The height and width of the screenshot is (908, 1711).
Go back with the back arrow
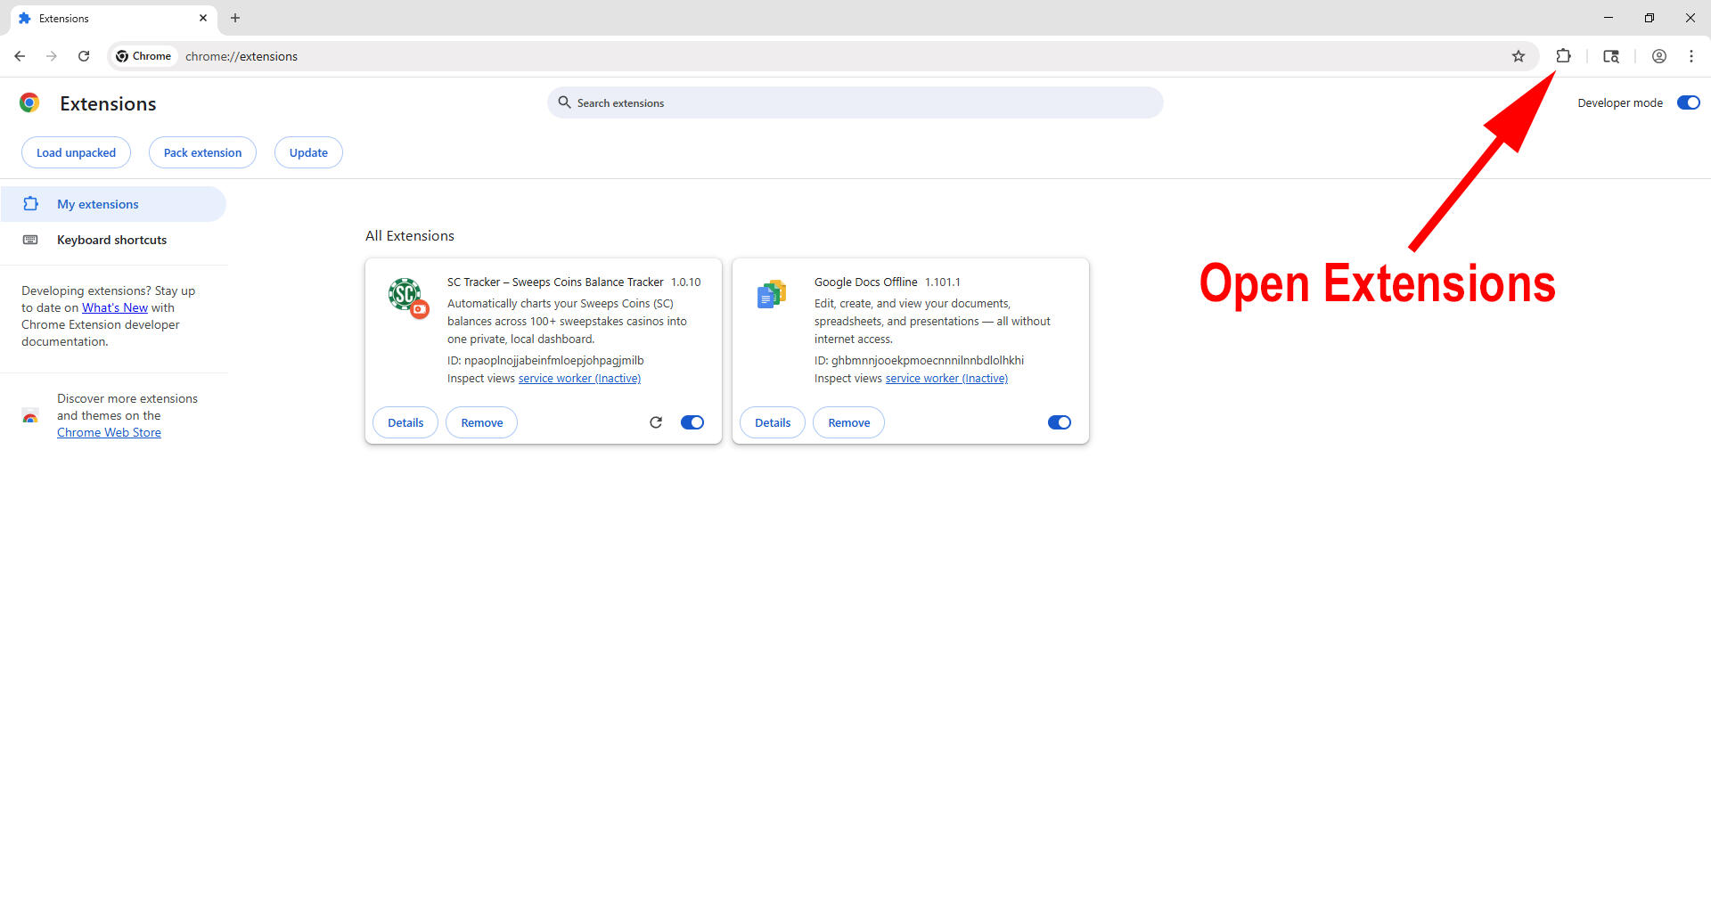(20, 56)
